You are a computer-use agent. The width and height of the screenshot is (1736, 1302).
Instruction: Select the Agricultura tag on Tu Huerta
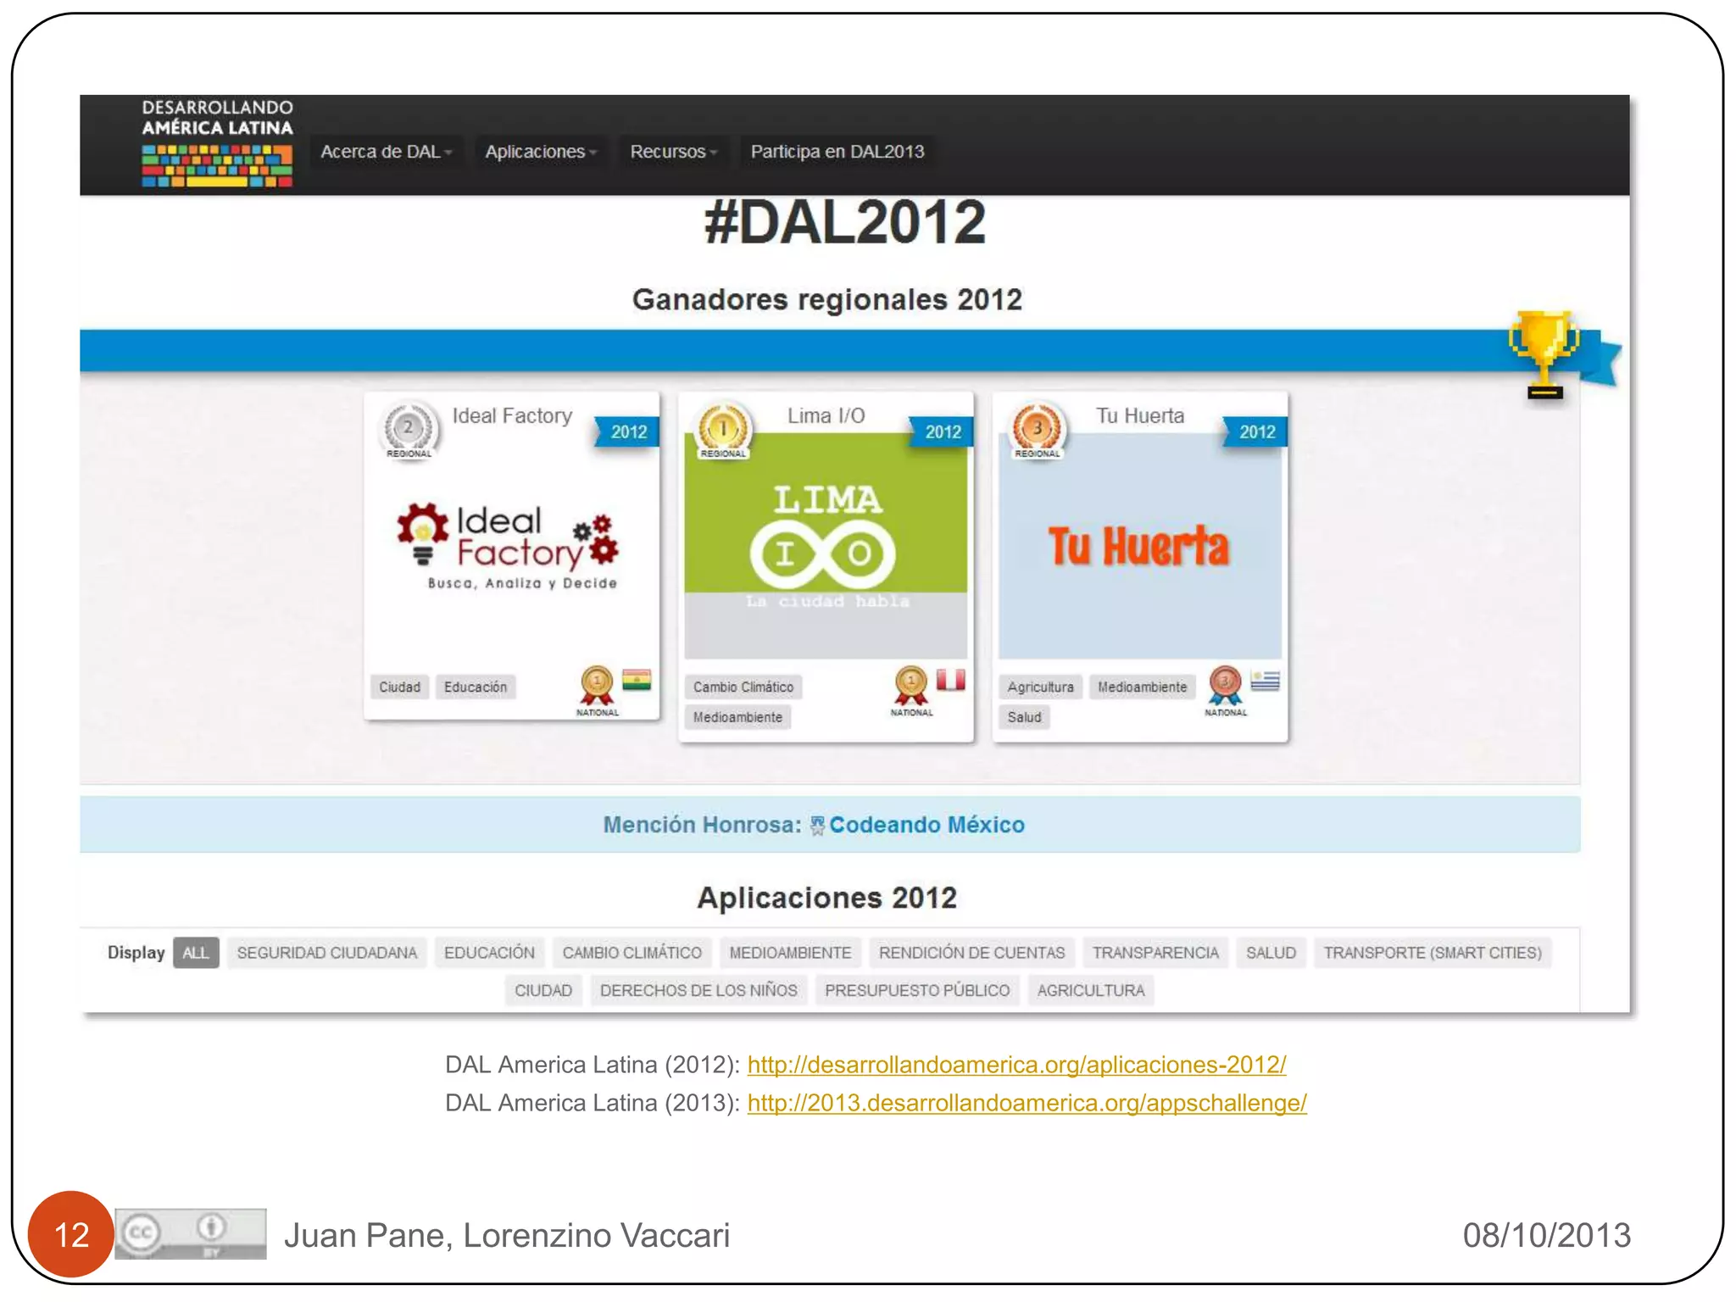click(1040, 687)
